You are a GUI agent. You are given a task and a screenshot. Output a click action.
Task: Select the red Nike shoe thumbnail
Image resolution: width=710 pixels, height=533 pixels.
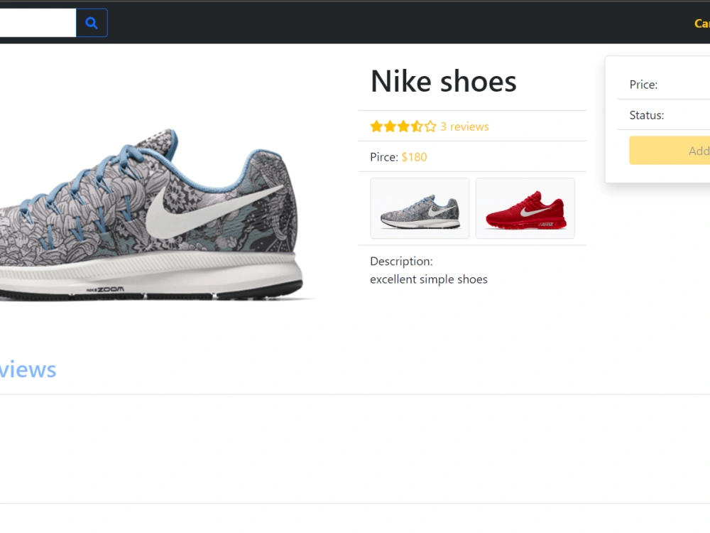pos(525,208)
